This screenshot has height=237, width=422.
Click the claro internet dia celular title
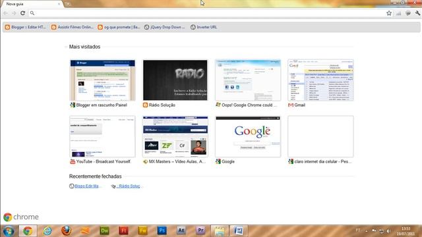[323, 161]
